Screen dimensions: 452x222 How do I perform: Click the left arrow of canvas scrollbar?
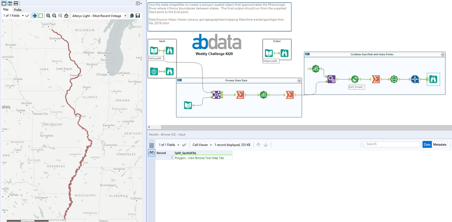click(x=149, y=127)
